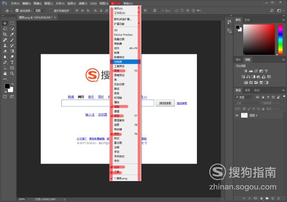Turn layer filtering on or off

284,96
